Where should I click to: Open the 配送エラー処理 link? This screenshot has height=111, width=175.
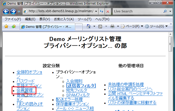coord(69,99)
